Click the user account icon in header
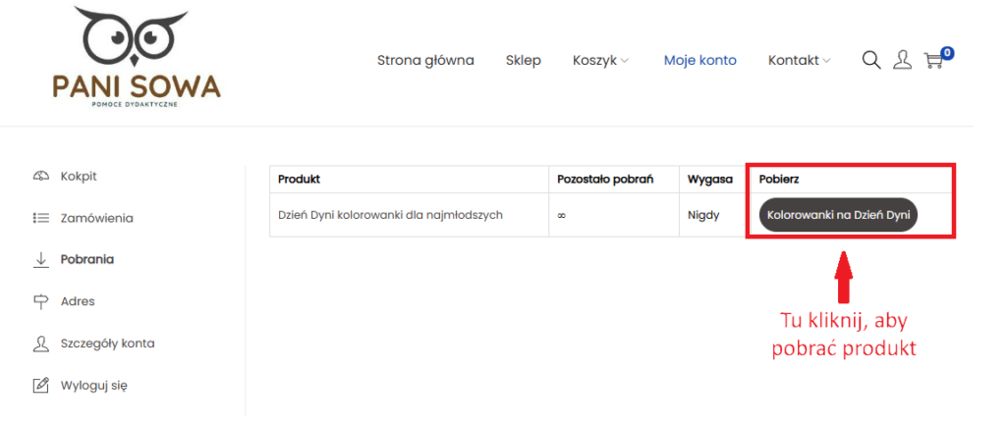Image resolution: width=1006 pixels, height=427 pixels. click(x=902, y=61)
